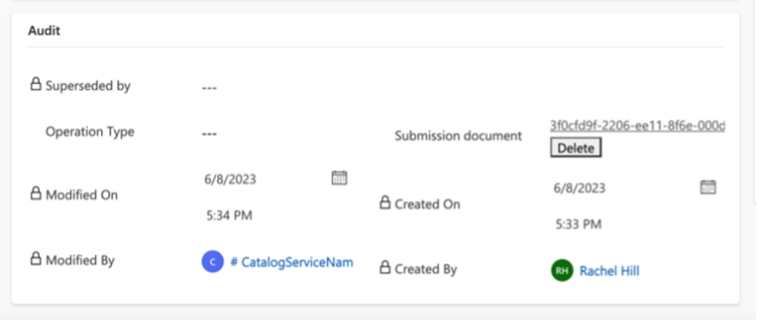Click the lock icon beside Modified By
Image resolution: width=760 pixels, height=324 pixels.
[x=35, y=259]
